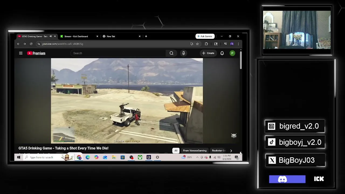Click the Type here to search box
This screenshot has height=194, width=345.
[49, 157]
